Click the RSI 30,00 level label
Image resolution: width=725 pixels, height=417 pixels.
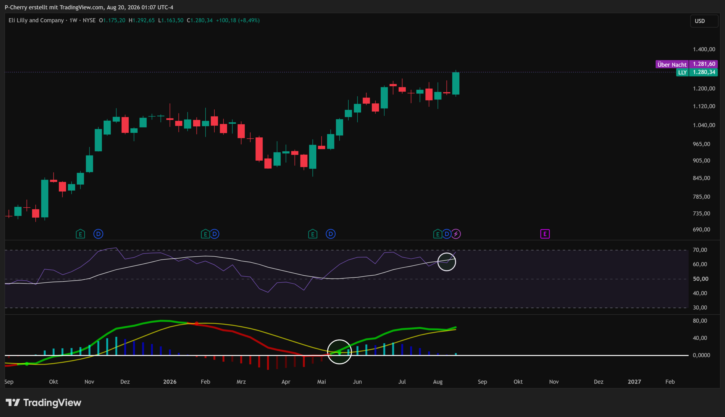pyautogui.click(x=700, y=308)
